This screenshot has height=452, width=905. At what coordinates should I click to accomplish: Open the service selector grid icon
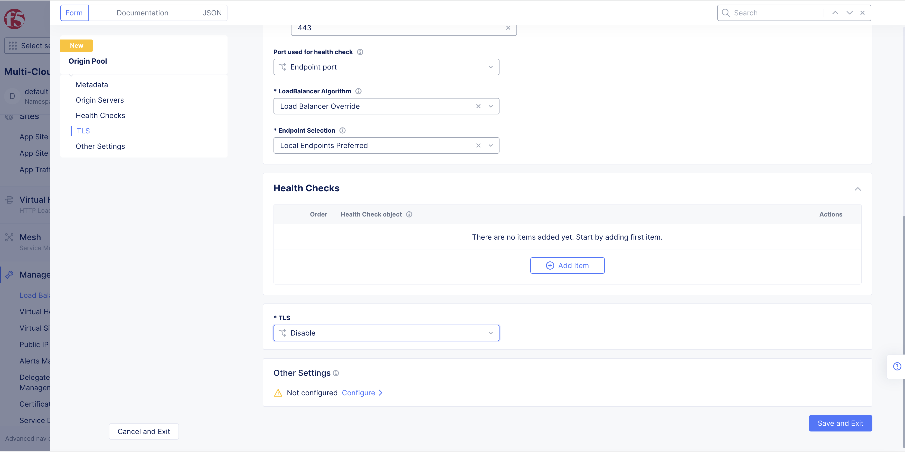click(12, 46)
